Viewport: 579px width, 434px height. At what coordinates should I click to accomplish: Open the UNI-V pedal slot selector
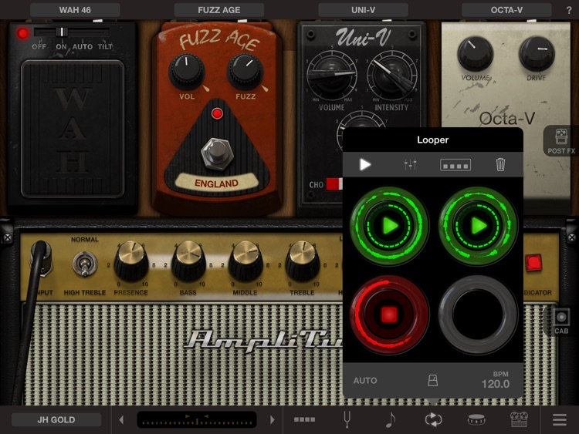pos(363,10)
